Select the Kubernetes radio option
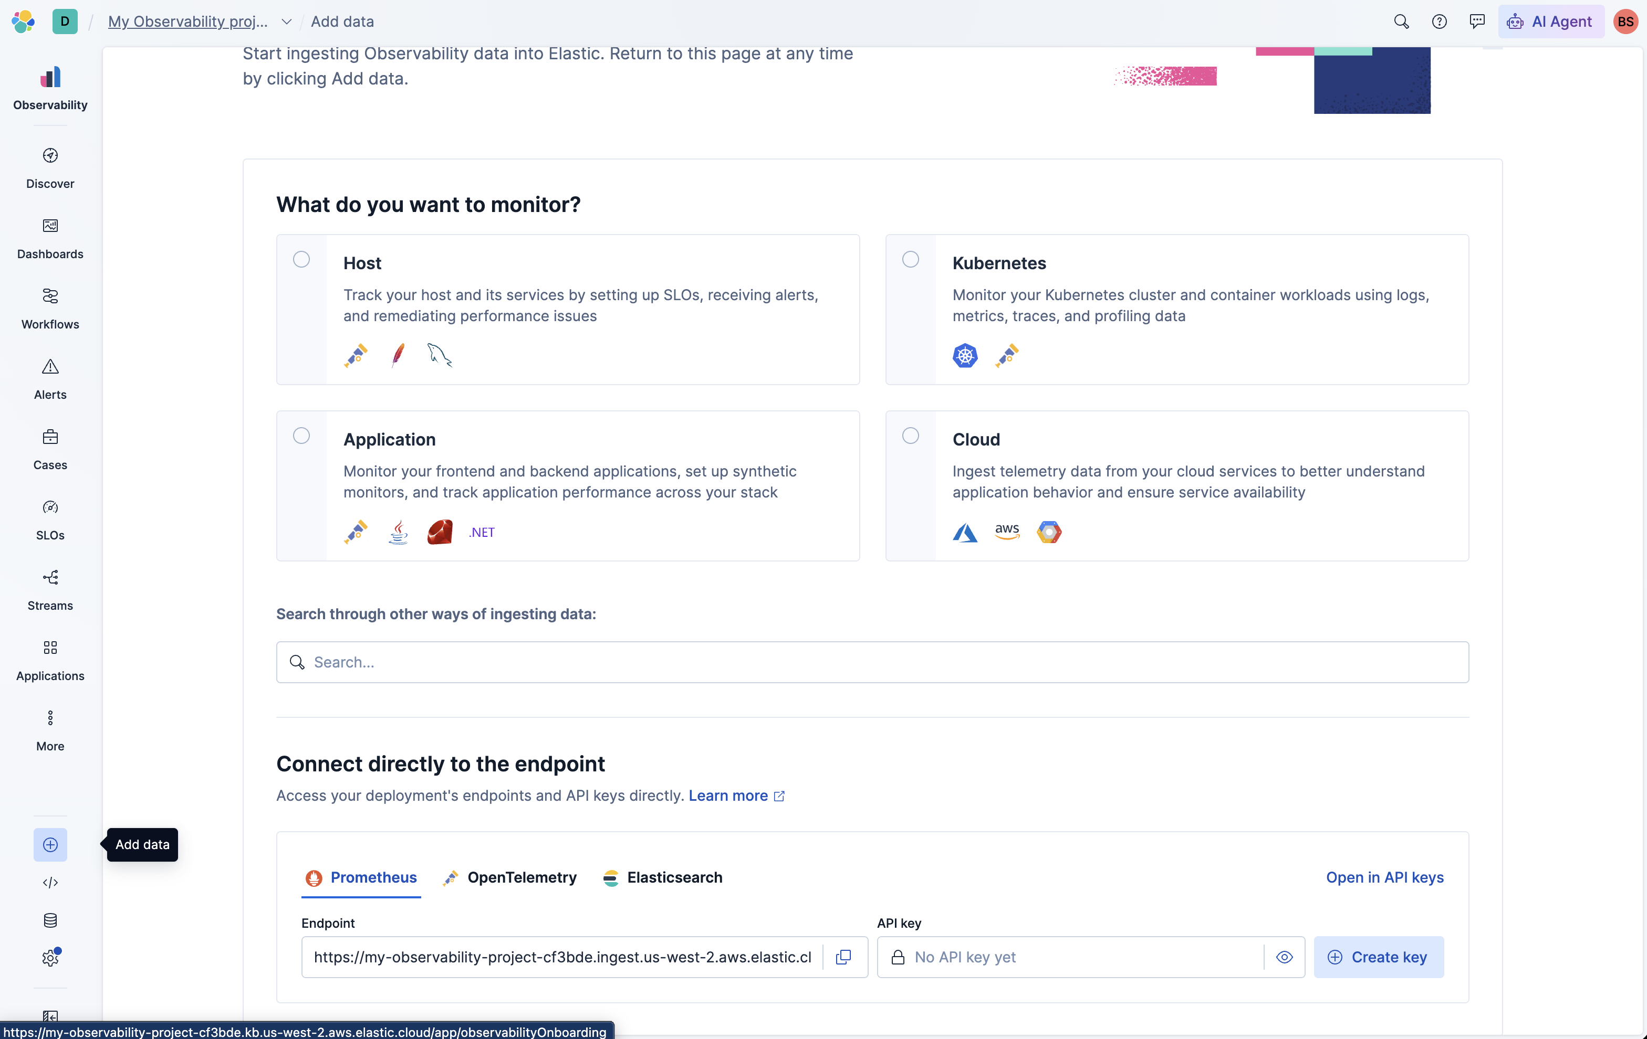Screen dimensions: 1647x1039 pos(910,259)
